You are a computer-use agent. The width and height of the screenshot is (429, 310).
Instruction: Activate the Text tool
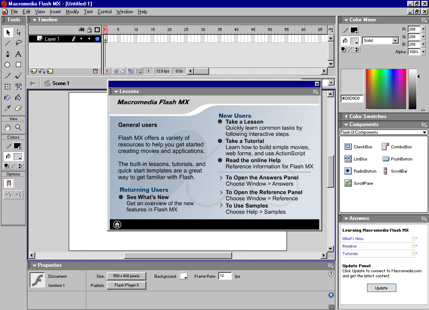click(x=18, y=54)
